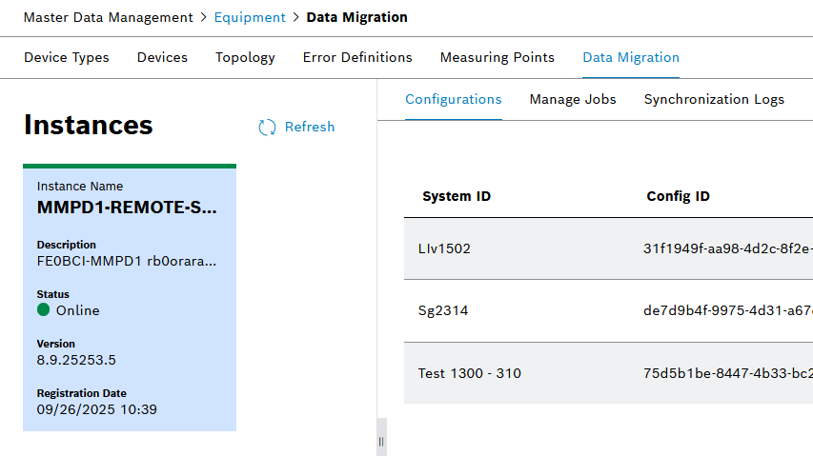Click the description FE0BCI-MMPD1 rb0orara...

point(127,262)
